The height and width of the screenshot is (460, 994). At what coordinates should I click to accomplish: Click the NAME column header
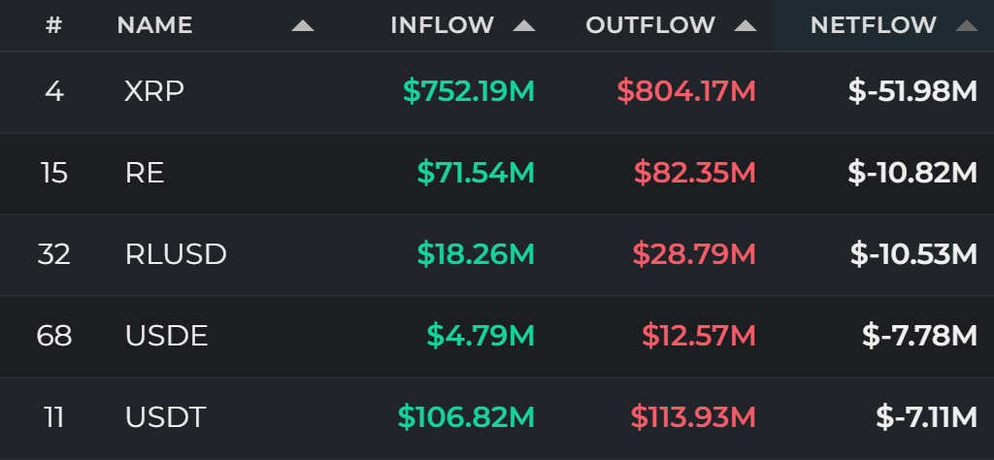pos(154,25)
